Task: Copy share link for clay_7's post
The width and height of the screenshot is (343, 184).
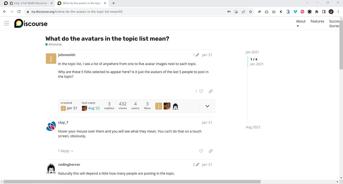Action: pyautogui.click(x=210, y=151)
